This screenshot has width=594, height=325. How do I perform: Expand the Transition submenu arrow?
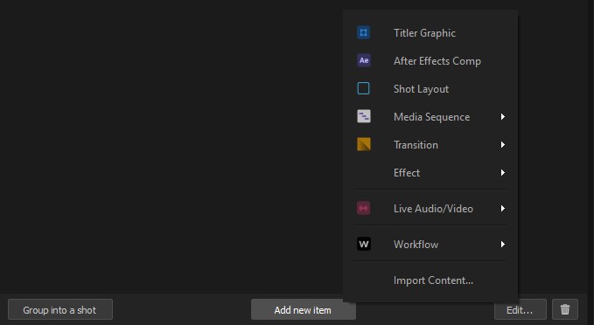[502, 144]
